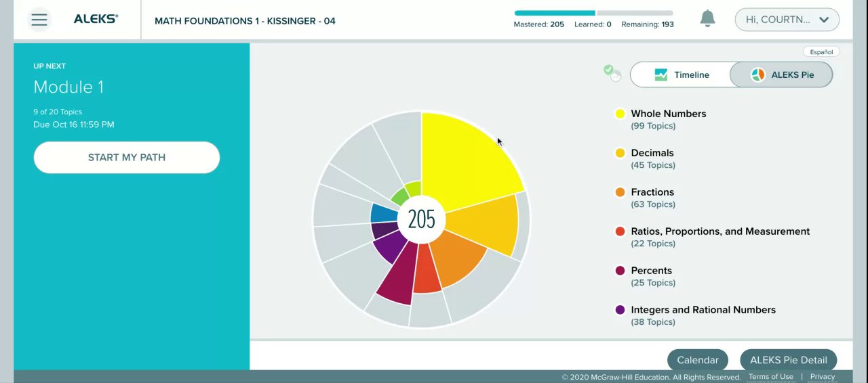Select the Decimals legend color dot
The height and width of the screenshot is (383, 868).
tap(620, 153)
